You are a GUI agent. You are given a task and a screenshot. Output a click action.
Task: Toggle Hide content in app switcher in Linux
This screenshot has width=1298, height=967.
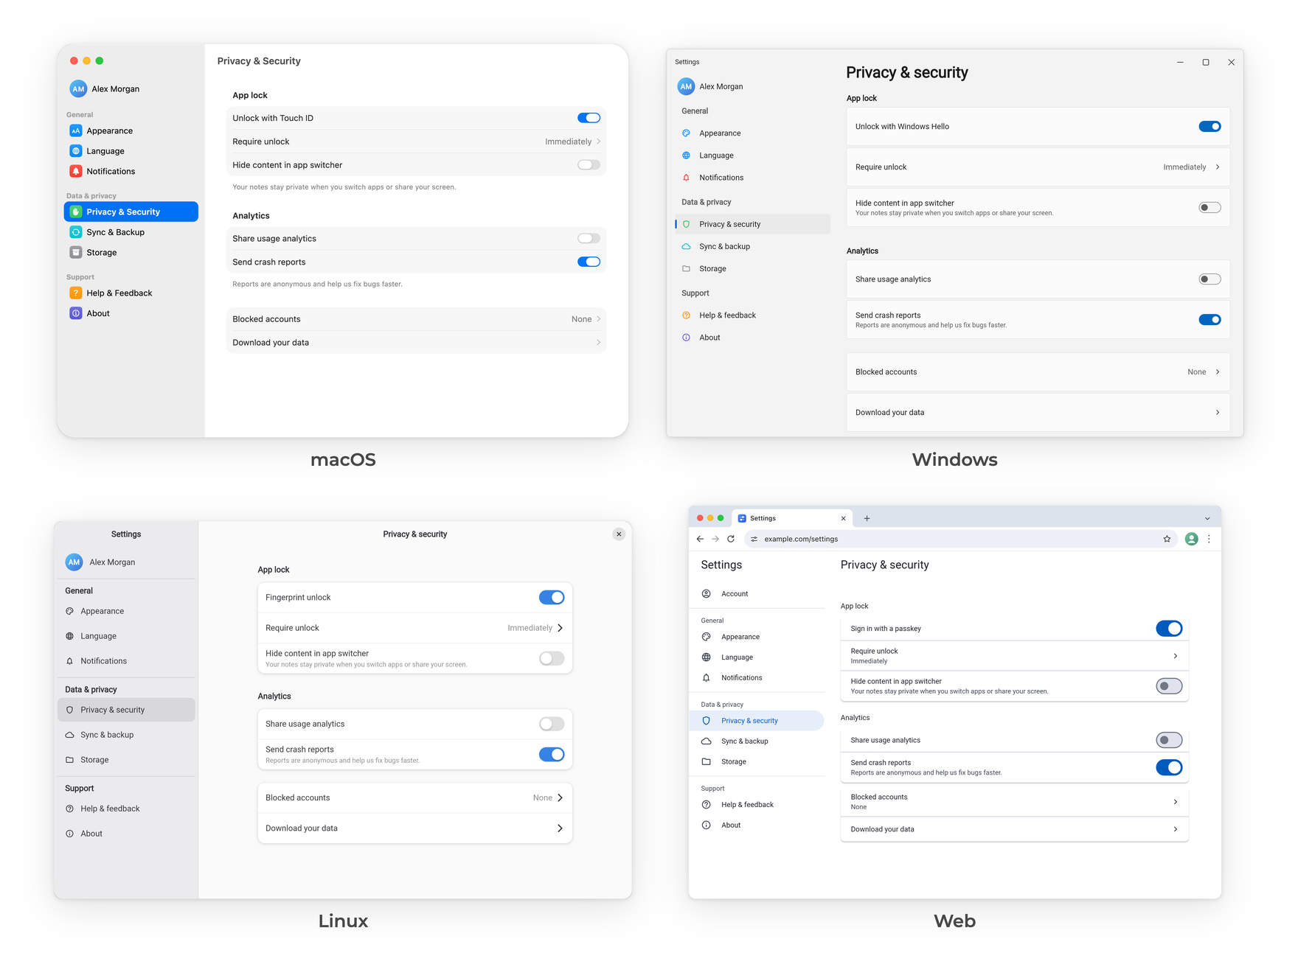click(552, 658)
